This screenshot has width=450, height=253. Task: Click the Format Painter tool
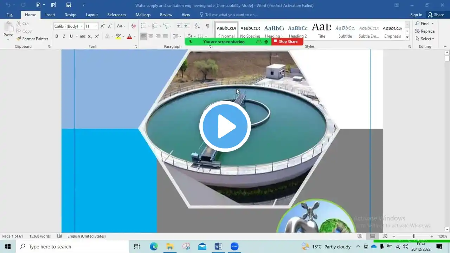[x=32, y=39]
